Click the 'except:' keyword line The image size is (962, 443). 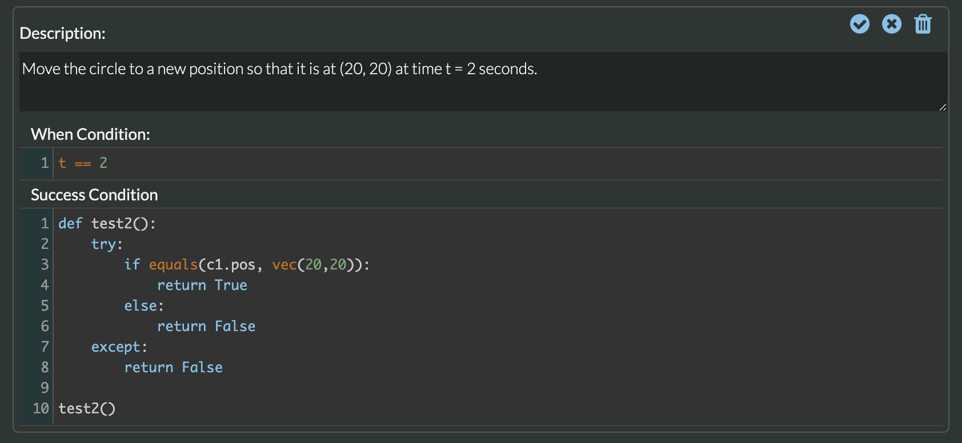119,347
